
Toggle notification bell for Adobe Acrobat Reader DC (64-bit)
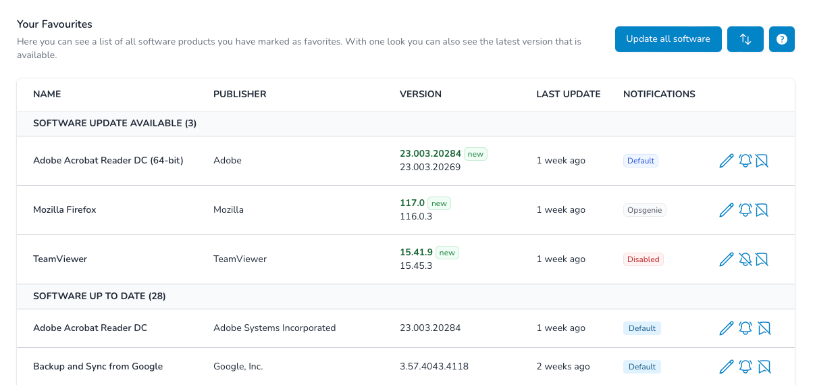coord(745,161)
